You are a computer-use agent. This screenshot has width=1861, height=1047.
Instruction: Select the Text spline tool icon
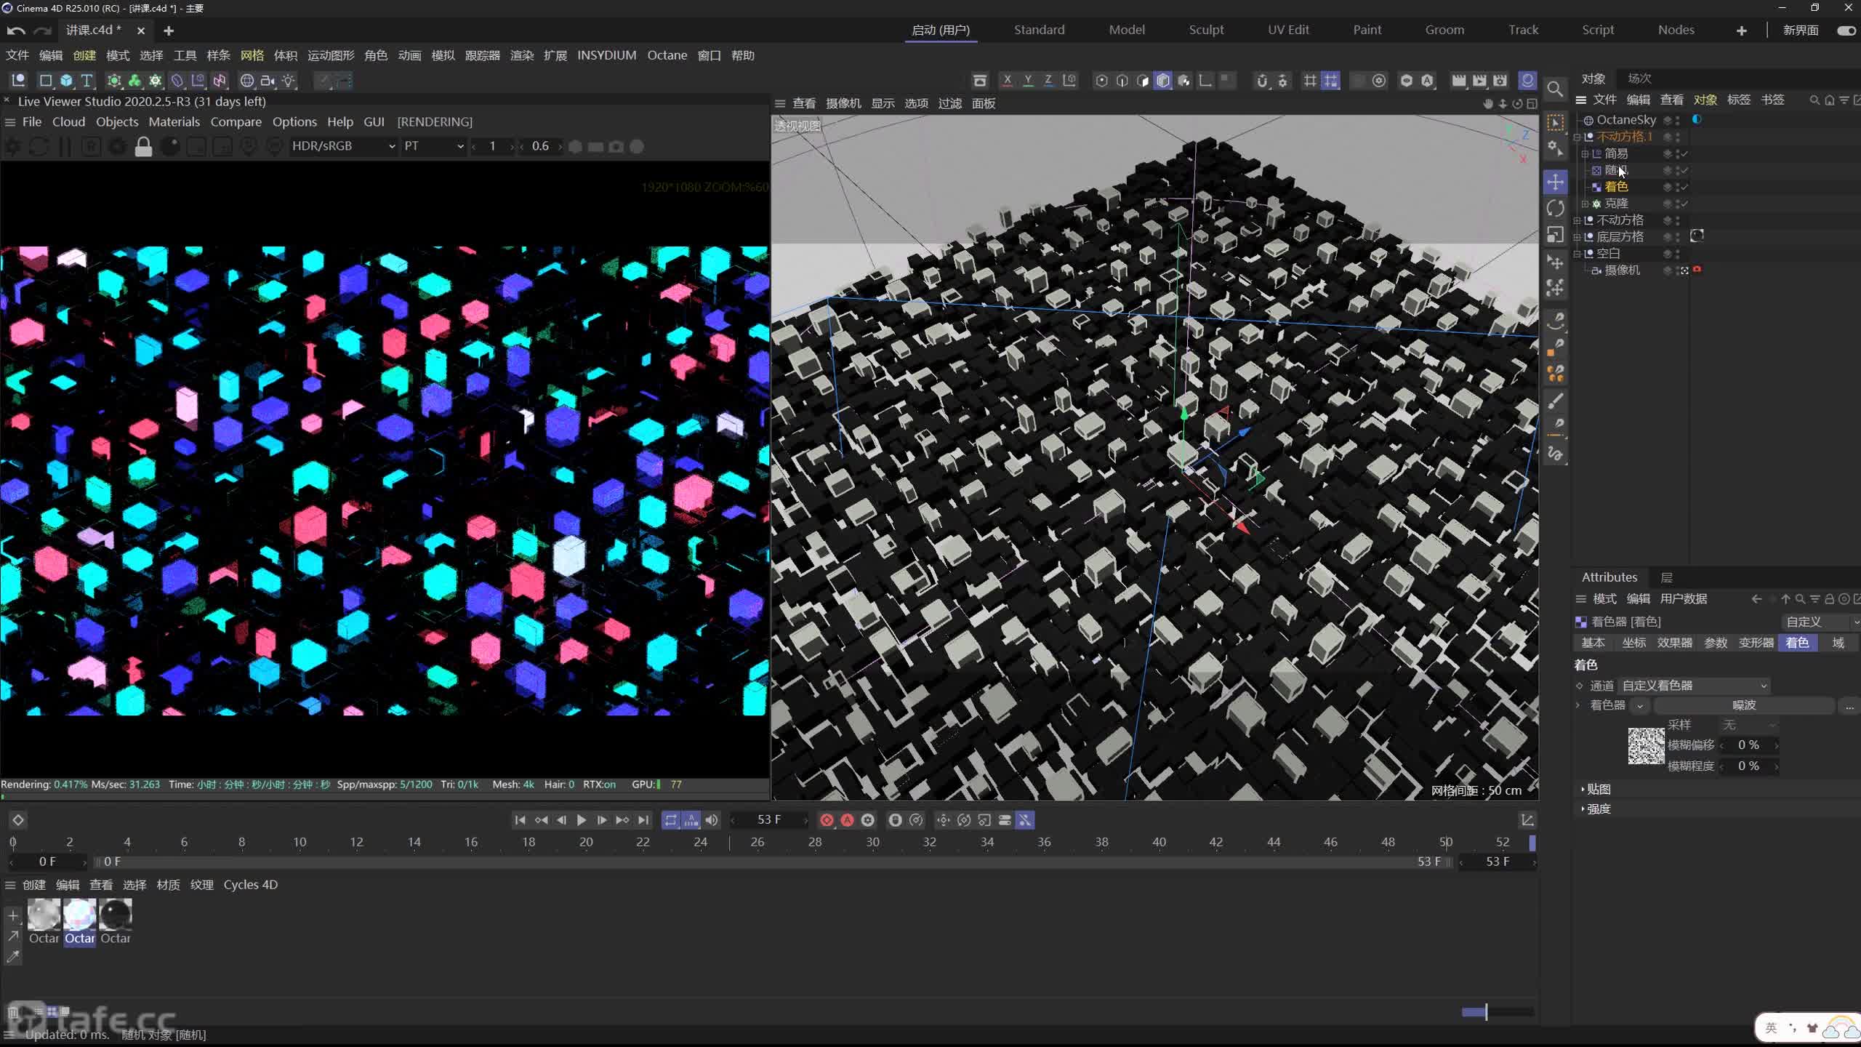click(x=87, y=81)
